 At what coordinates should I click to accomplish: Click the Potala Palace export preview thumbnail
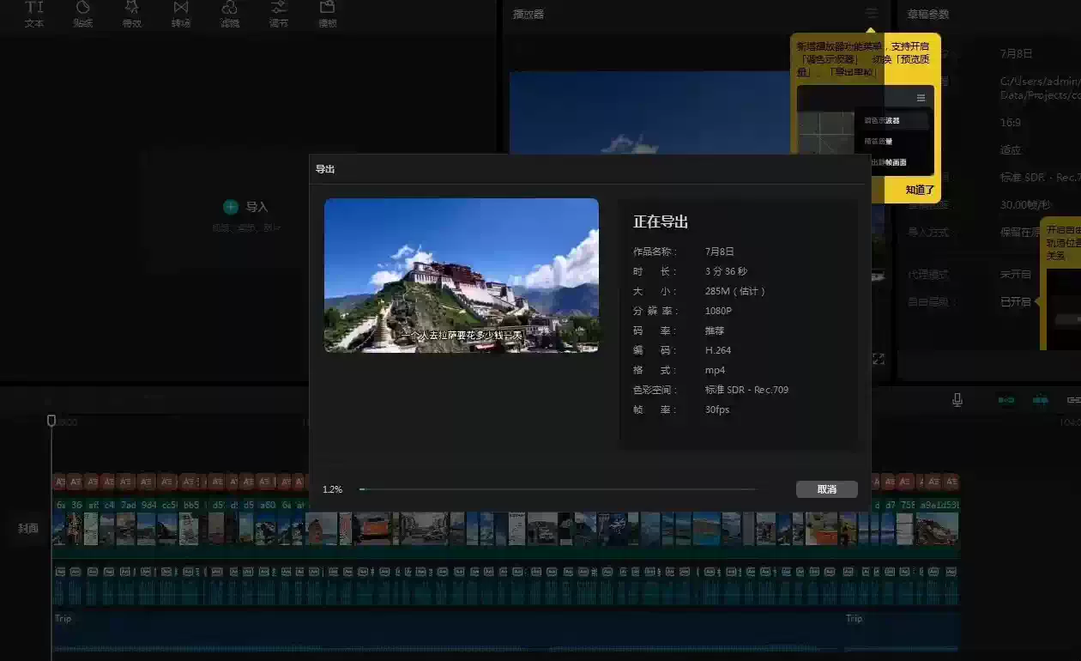(x=462, y=276)
